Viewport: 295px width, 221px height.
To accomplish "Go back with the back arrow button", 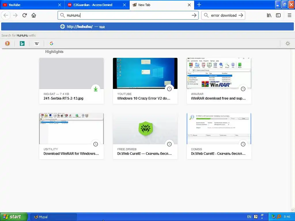I will pyautogui.click(x=6, y=16).
